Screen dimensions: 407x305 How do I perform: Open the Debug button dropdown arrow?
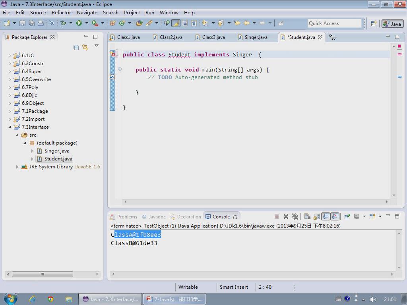71,23
